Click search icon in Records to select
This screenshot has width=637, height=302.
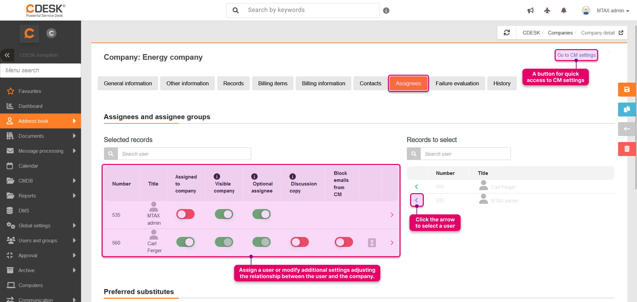pyautogui.click(x=414, y=154)
